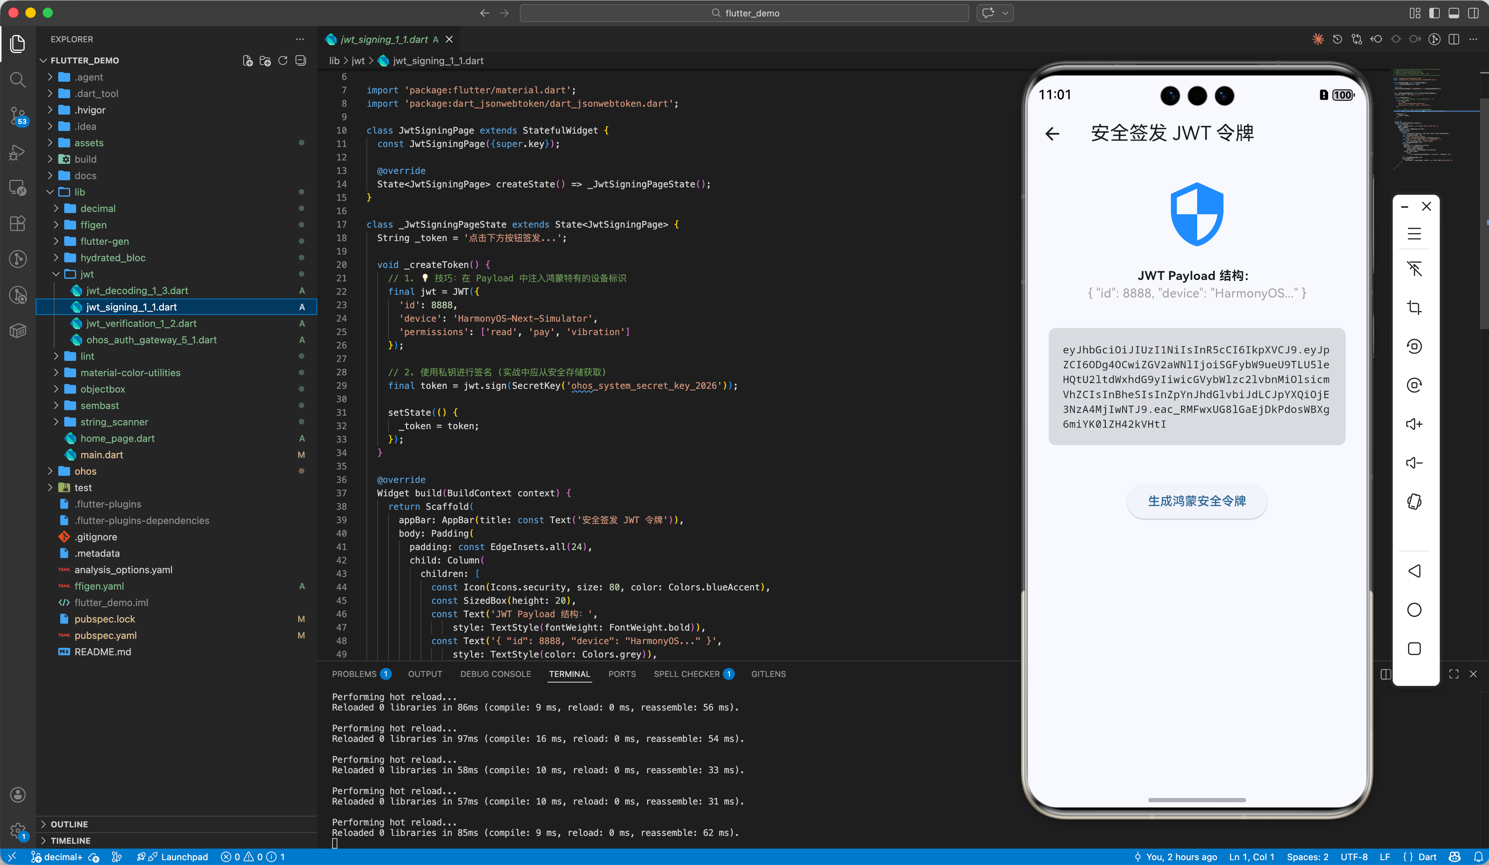1489x865 pixels.
Task: Toggle bottom panel layout button
Action: [1454, 13]
